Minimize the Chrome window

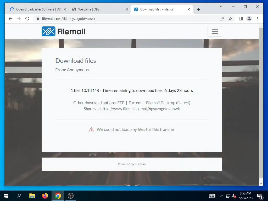[x=233, y=7]
